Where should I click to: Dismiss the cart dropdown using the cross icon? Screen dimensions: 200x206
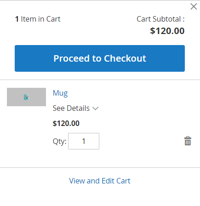tap(194, 6)
